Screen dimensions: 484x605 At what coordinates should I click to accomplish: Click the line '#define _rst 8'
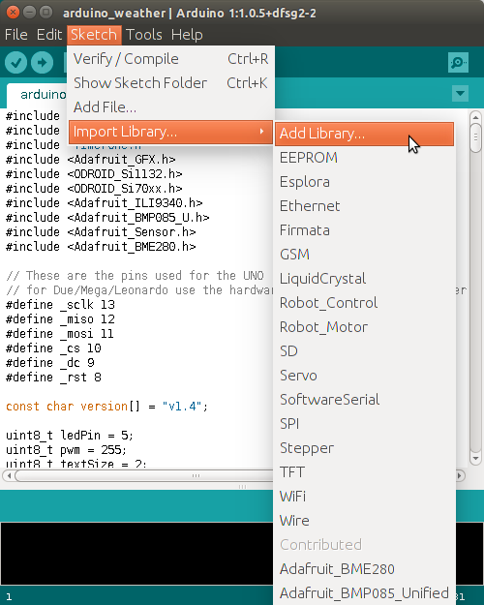(53, 378)
